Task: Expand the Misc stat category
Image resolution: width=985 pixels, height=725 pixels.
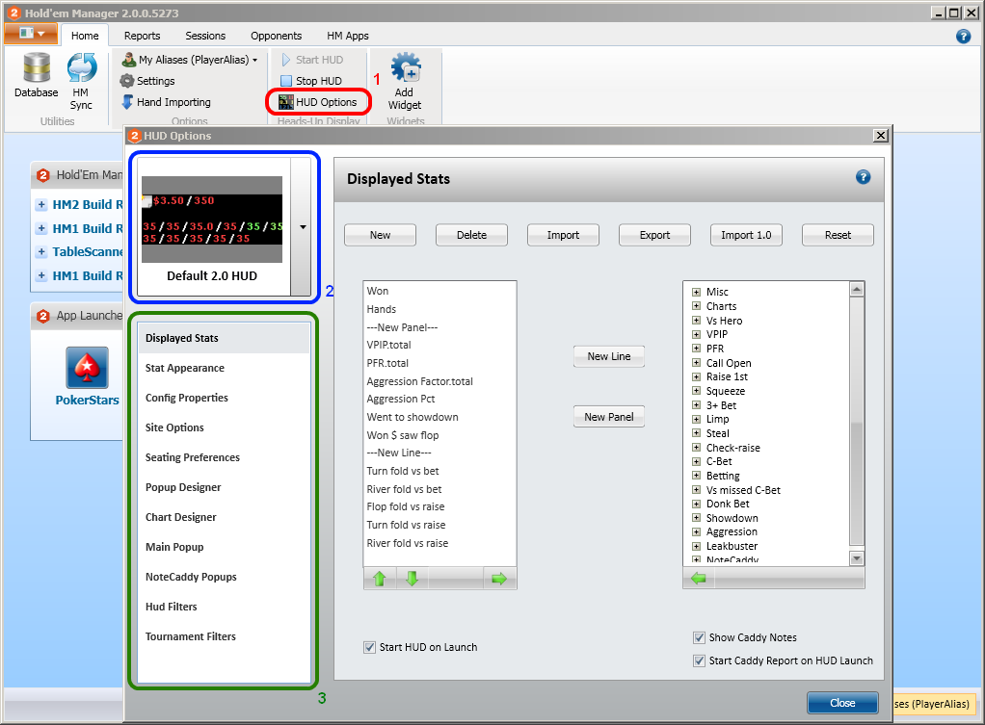Action: [696, 292]
